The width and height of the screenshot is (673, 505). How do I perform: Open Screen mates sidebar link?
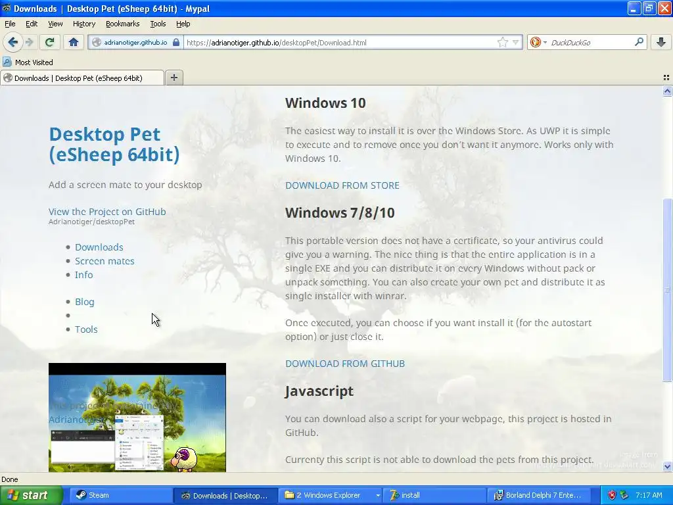(104, 261)
